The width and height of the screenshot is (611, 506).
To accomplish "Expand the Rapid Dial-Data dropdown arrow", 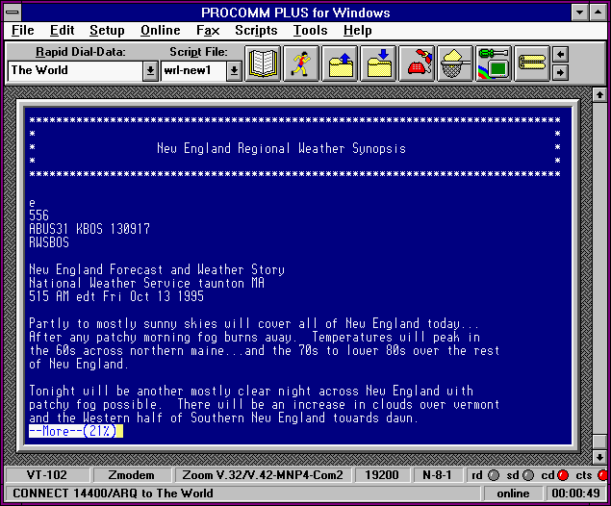I will (150, 70).
